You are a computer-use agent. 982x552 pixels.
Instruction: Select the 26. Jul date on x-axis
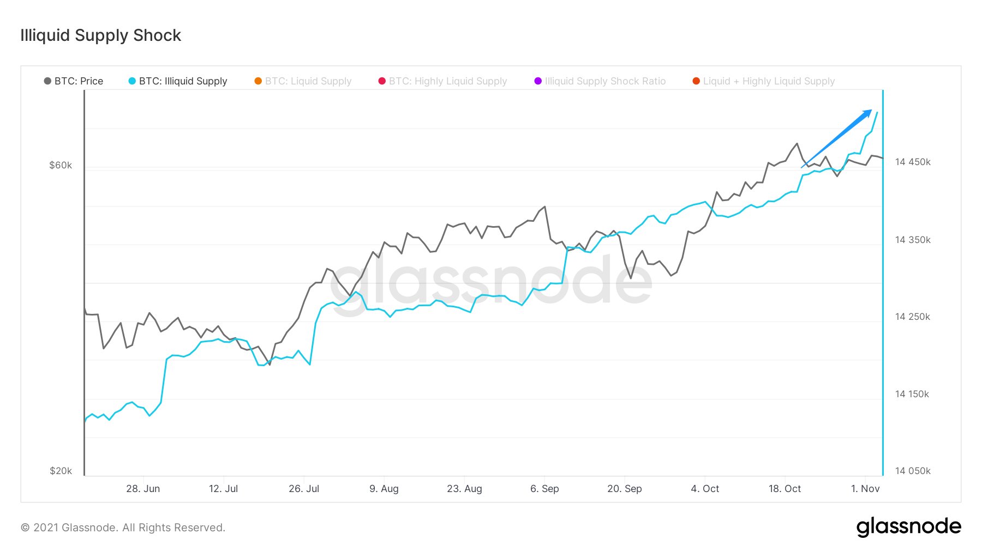[x=304, y=489]
